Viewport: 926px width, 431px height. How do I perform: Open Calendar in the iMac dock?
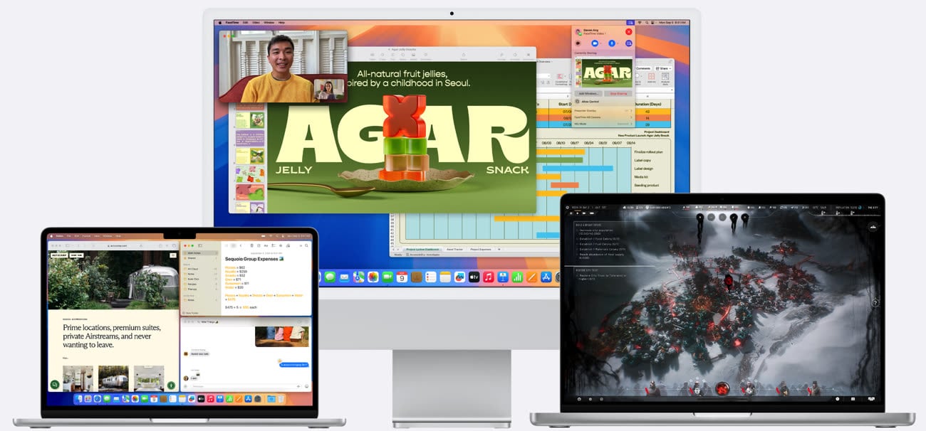(x=402, y=277)
